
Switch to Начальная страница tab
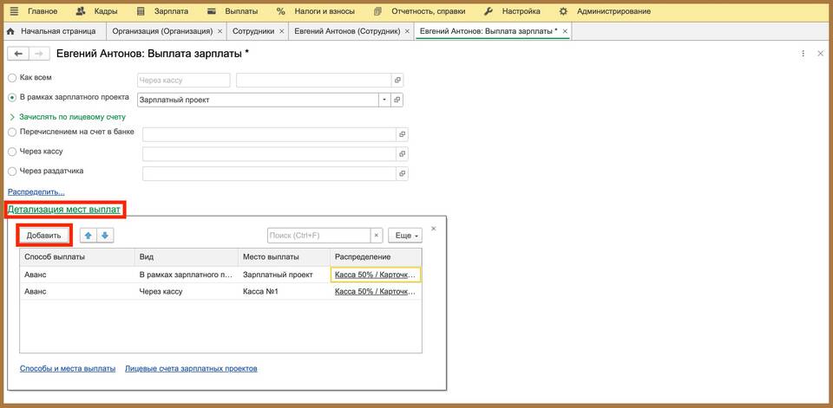(x=51, y=31)
